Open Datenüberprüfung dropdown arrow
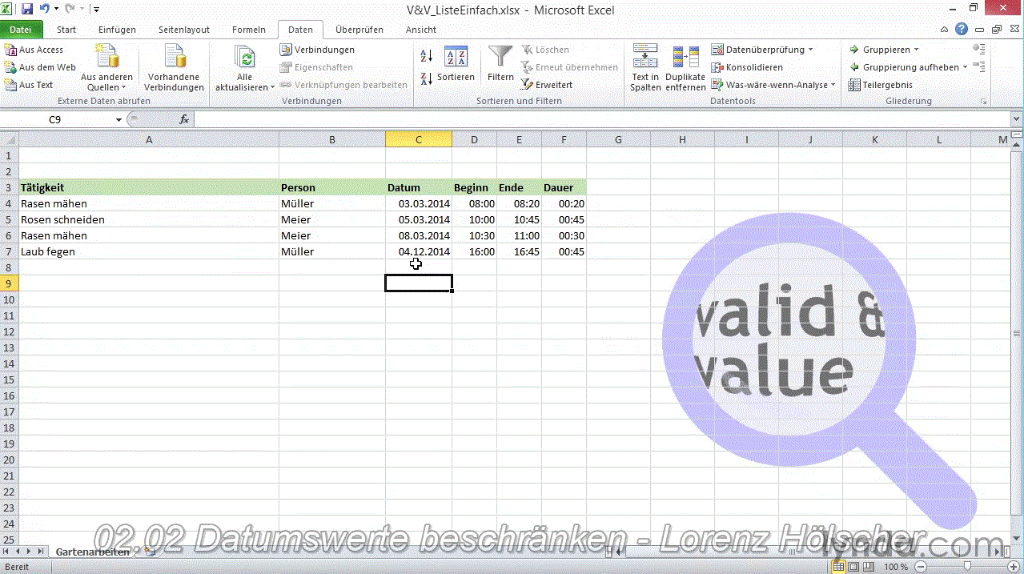The image size is (1024, 574). click(x=810, y=50)
